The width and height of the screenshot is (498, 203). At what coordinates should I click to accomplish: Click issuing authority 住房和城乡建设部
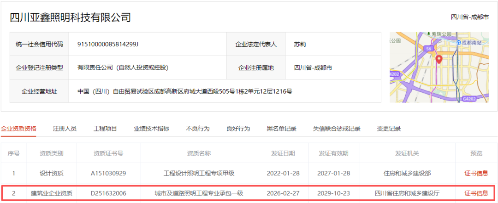pyautogui.click(x=407, y=173)
